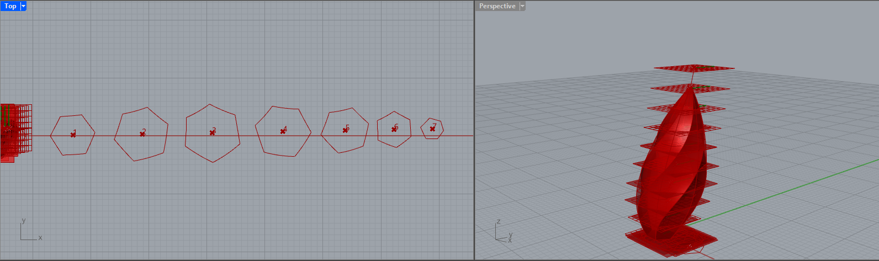Select point marker 1 in Top view
Viewport: 879px width, 261px height.
coord(73,135)
